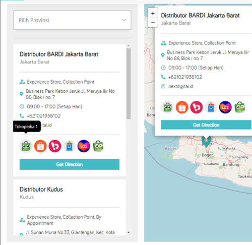Click the list scrollbar up arrow
Image resolution: width=252 pixels, height=245 pixels.
[129, 46]
